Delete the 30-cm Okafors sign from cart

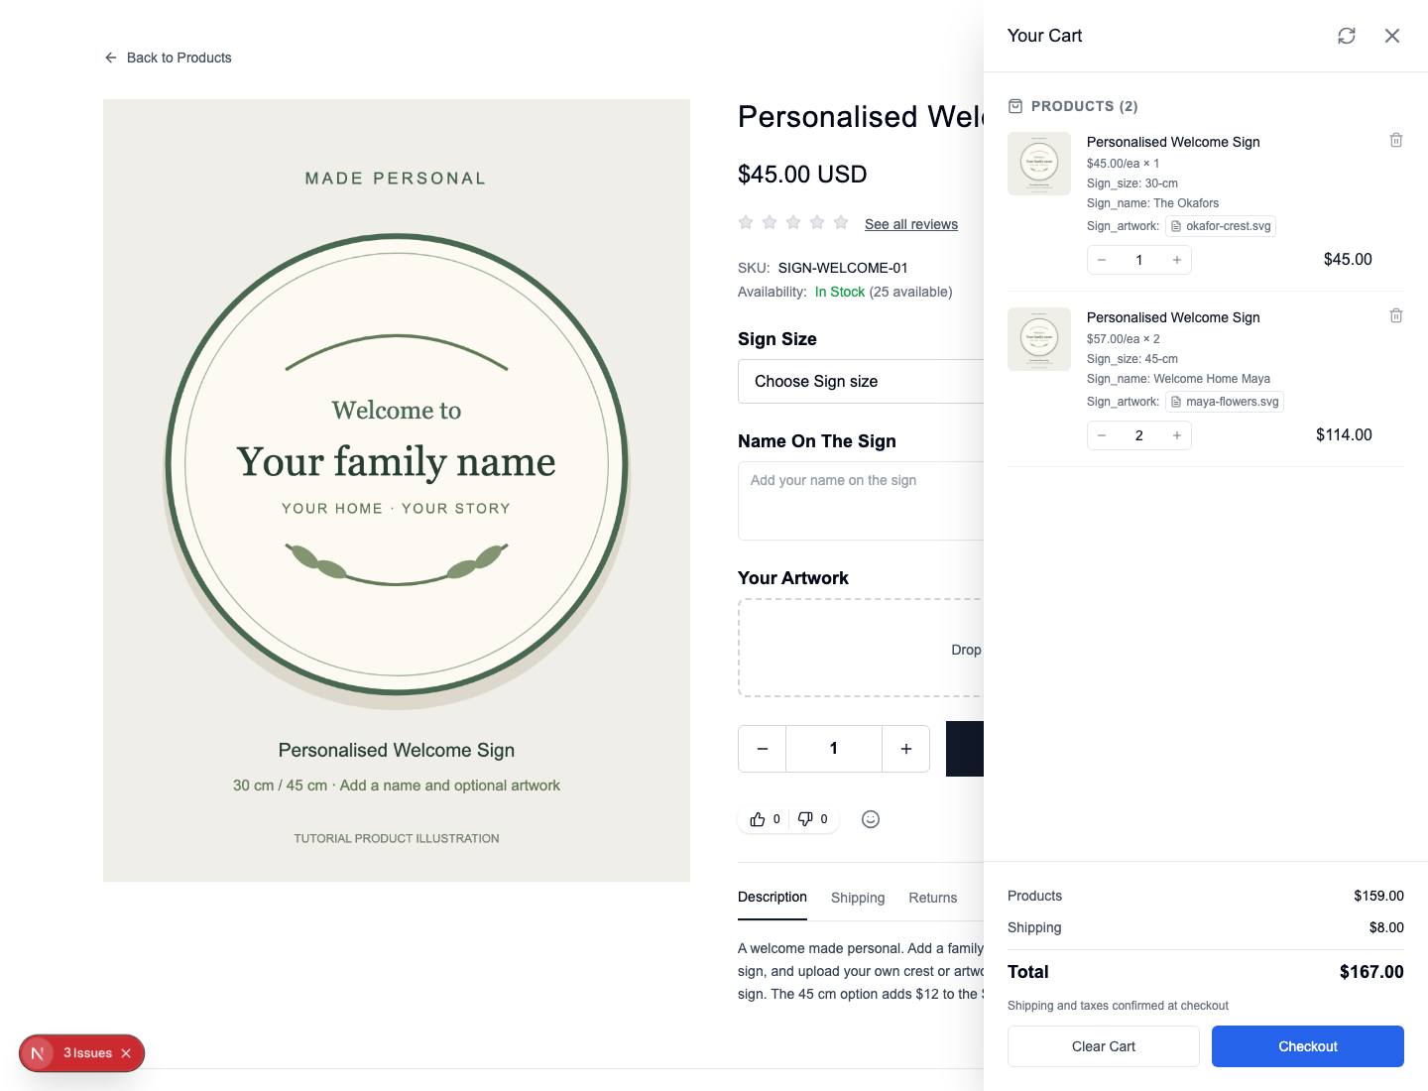[x=1396, y=140]
